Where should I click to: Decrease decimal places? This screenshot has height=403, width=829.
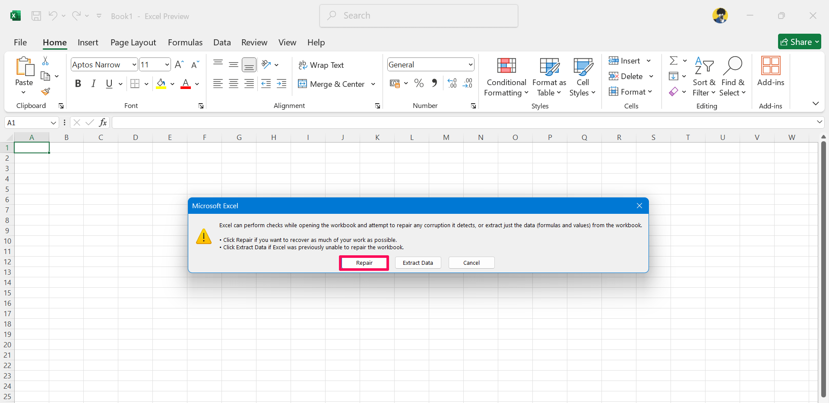pyautogui.click(x=468, y=83)
